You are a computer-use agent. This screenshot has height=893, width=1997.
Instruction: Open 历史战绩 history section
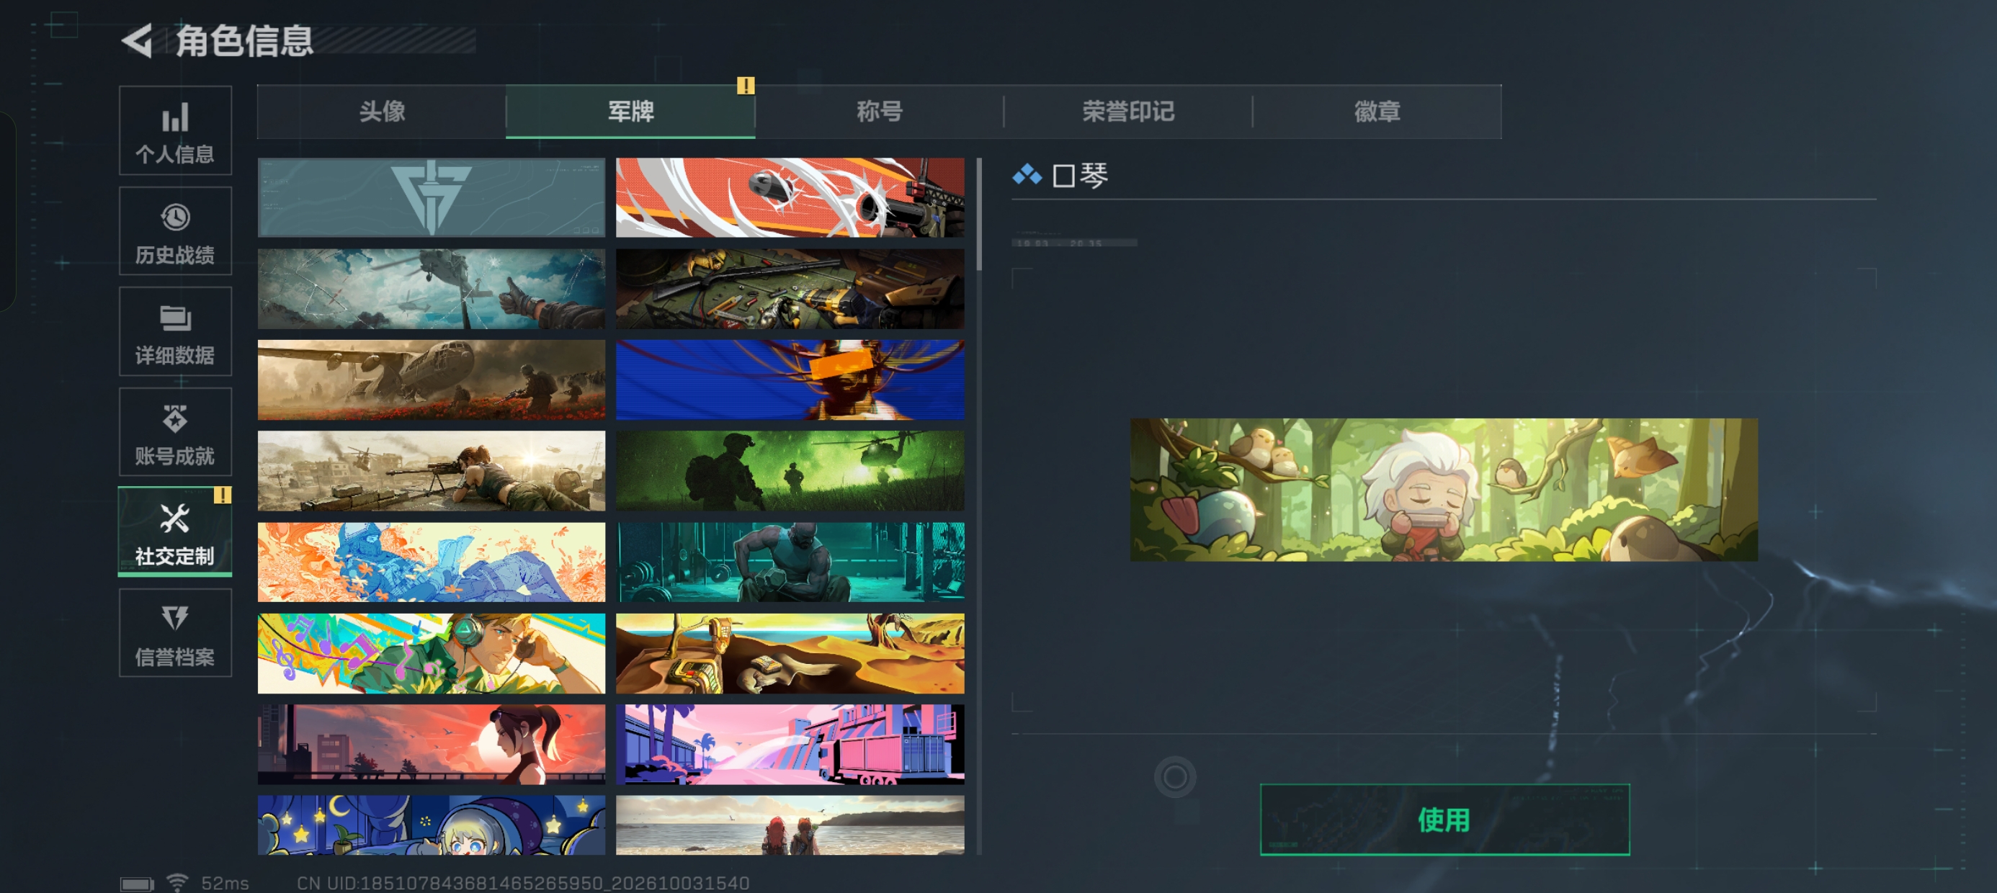pos(175,231)
